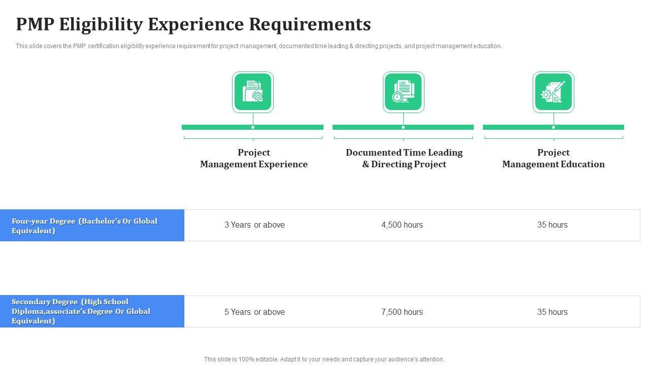Click the footer text about slide being editable
This screenshot has height=365, width=650.
pos(324,359)
